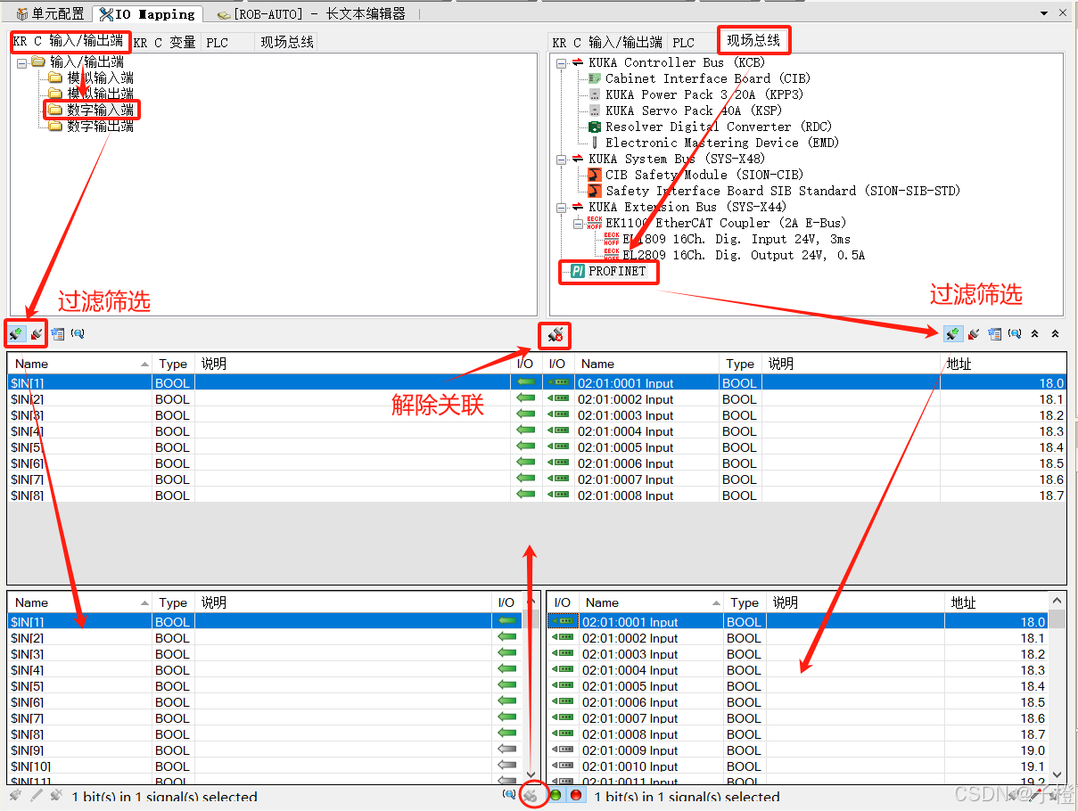This screenshot has width=1078, height=811.
Task: Select 02:01:0010 Input row
Action: click(798, 766)
